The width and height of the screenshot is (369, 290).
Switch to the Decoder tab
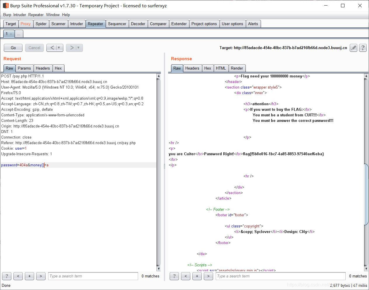(x=138, y=24)
